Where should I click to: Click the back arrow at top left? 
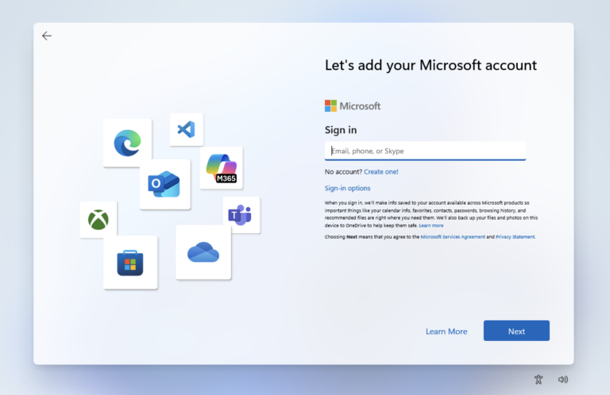click(47, 36)
